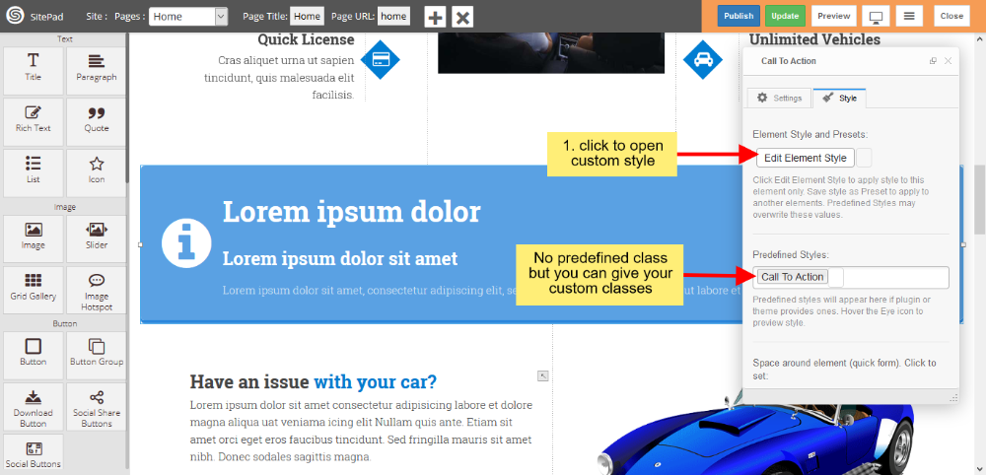Select the Image Hotspot widget
The image size is (986, 475).
click(97, 291)
